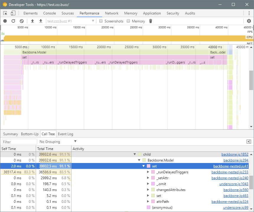254x212 pixels.
Task: Expand the _.omit row
Action: (148, 184)
